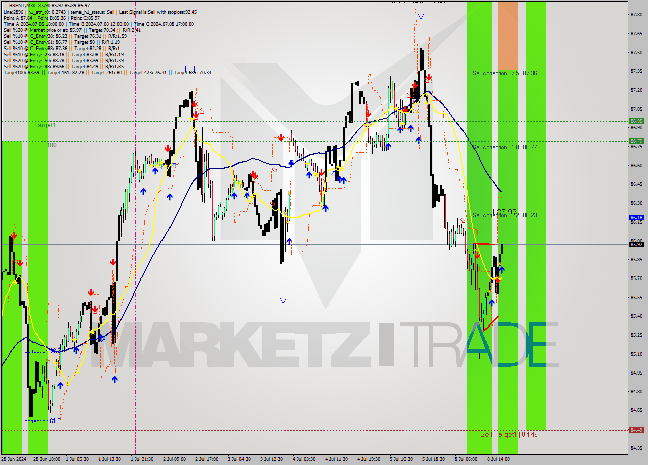Click the 'Sell correction 38.2 | 86.23' label
The image size is (648, 465).
pos(505,215)
